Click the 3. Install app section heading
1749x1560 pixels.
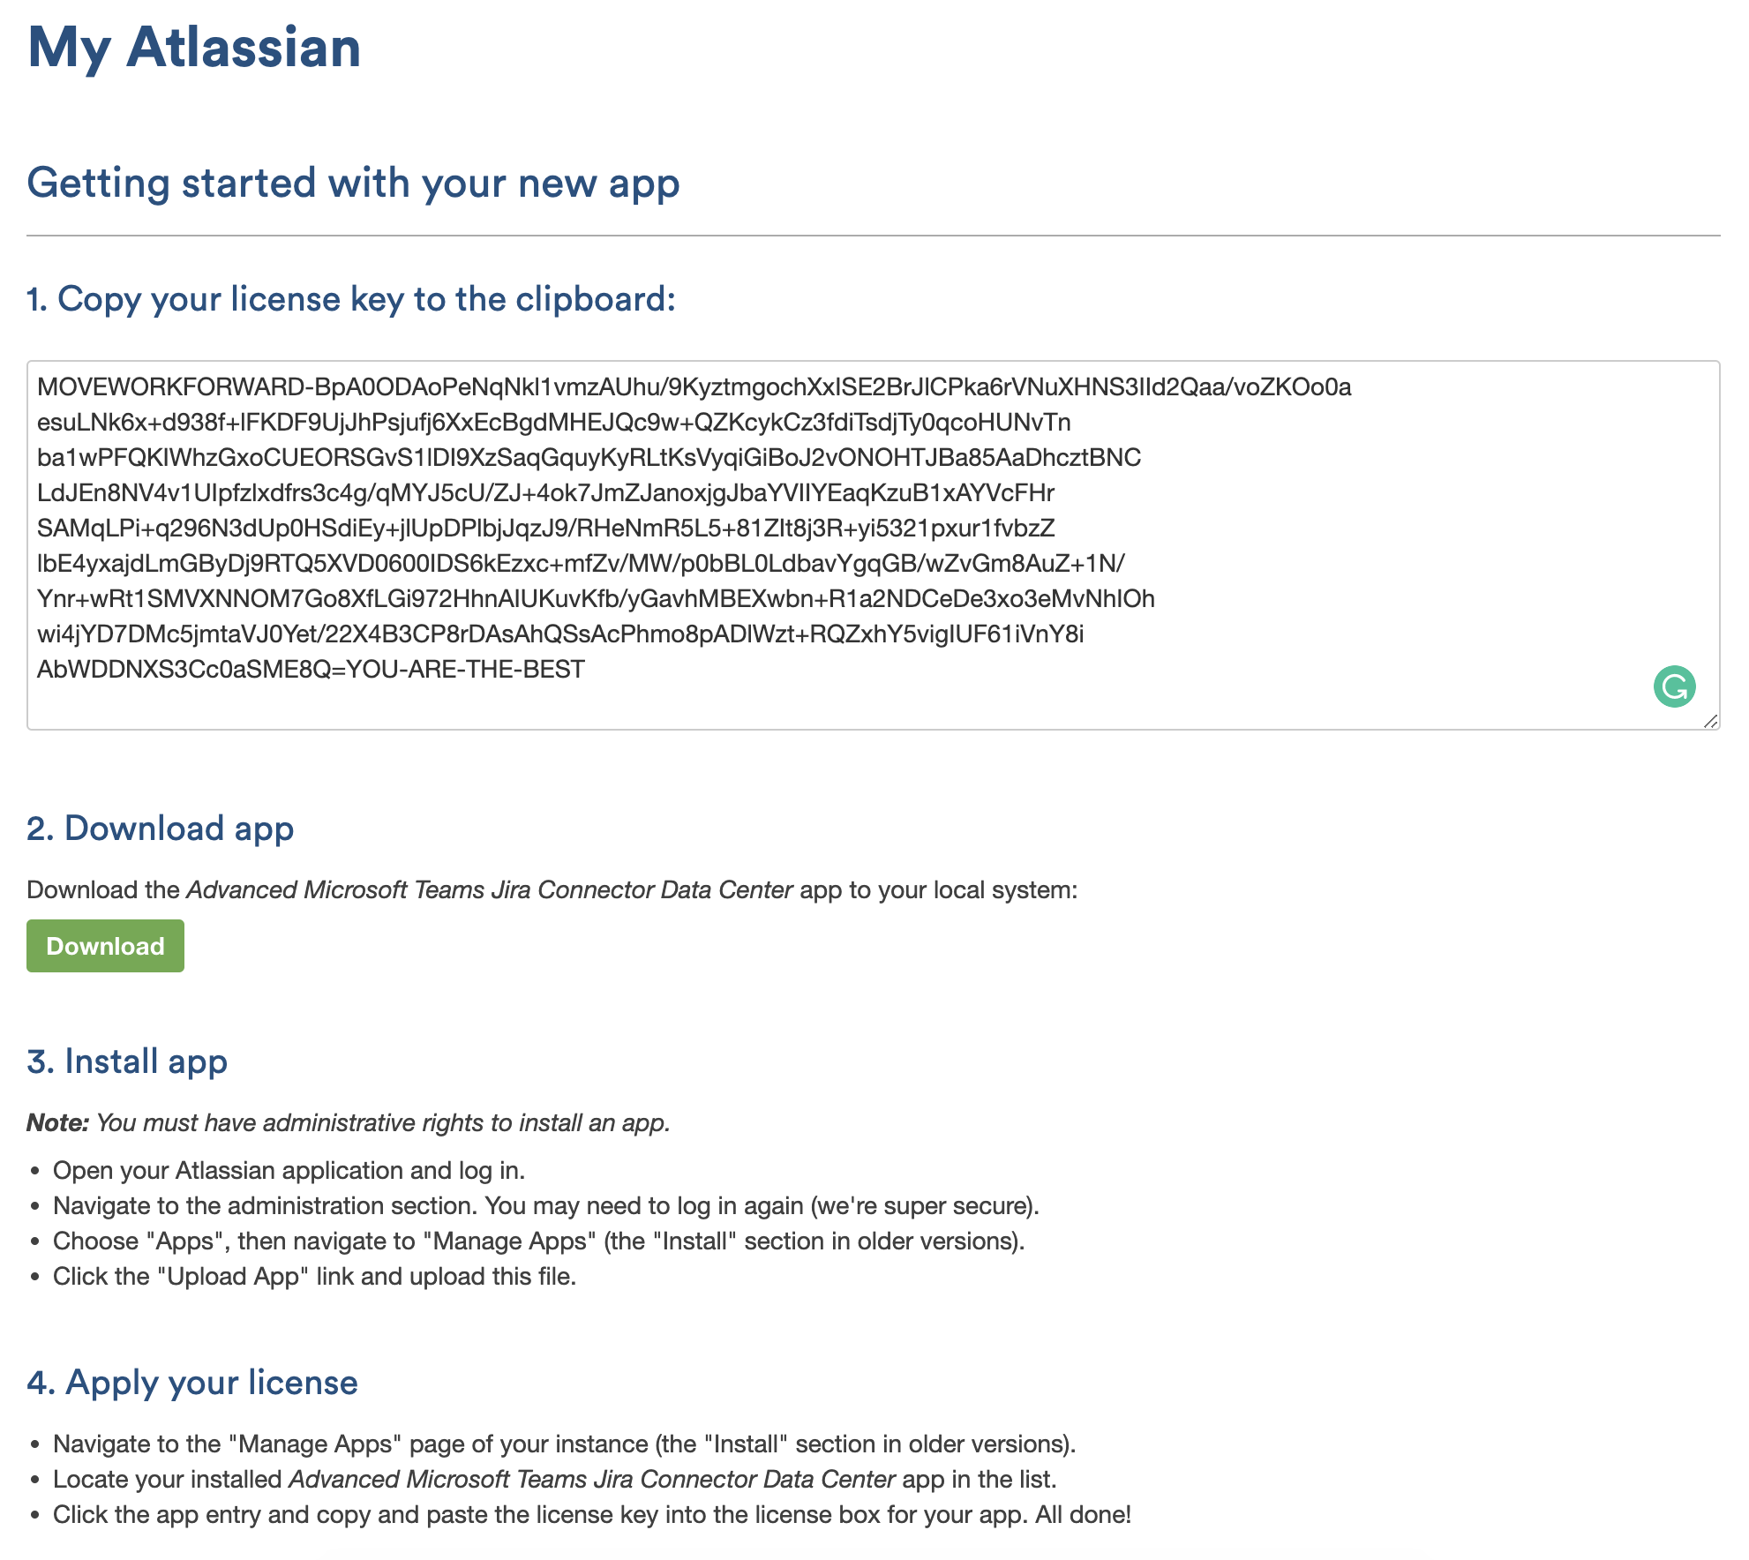(127, 1061)
